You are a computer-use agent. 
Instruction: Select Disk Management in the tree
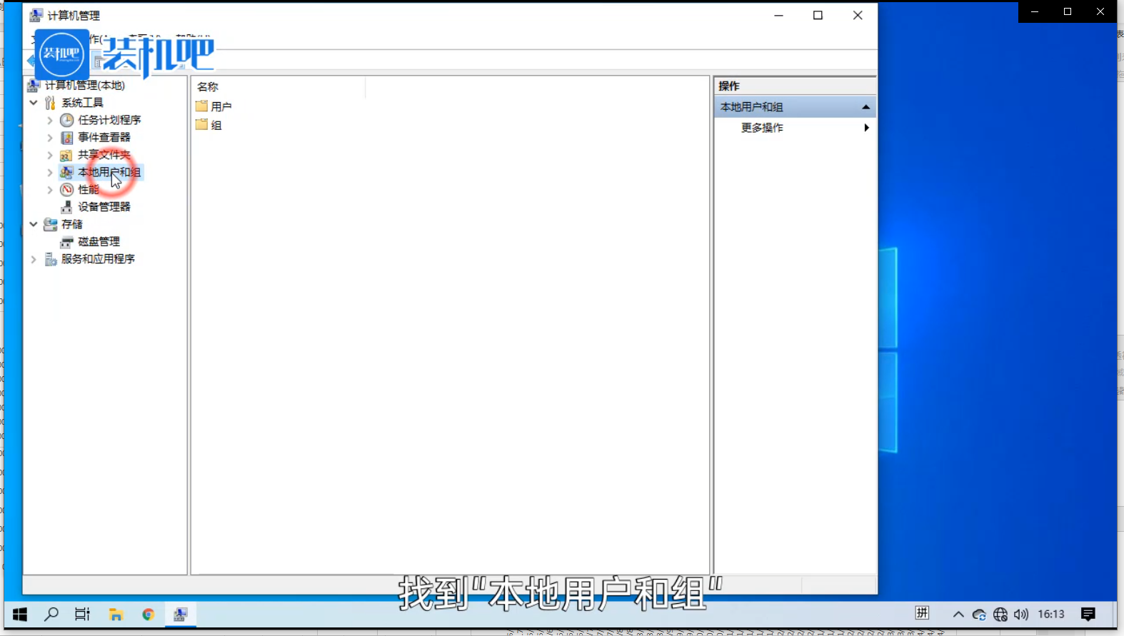pos(99,242)
